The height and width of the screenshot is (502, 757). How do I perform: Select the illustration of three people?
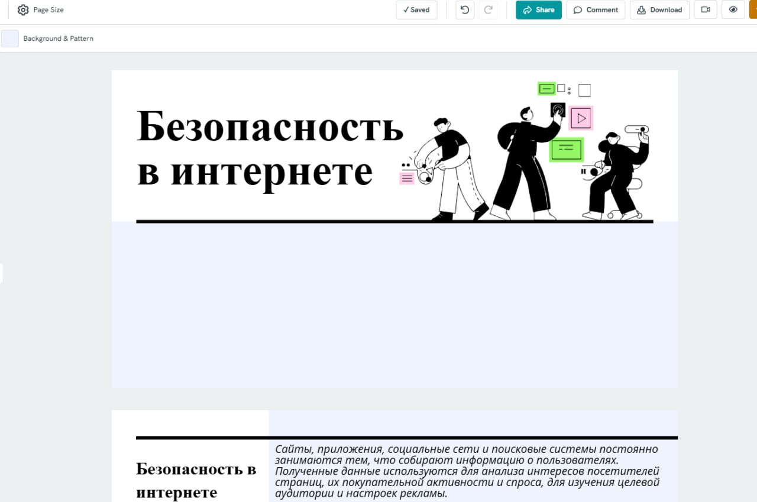click(525, 154)
